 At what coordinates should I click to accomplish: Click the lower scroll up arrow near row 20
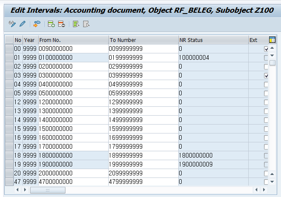pos(272,174)
